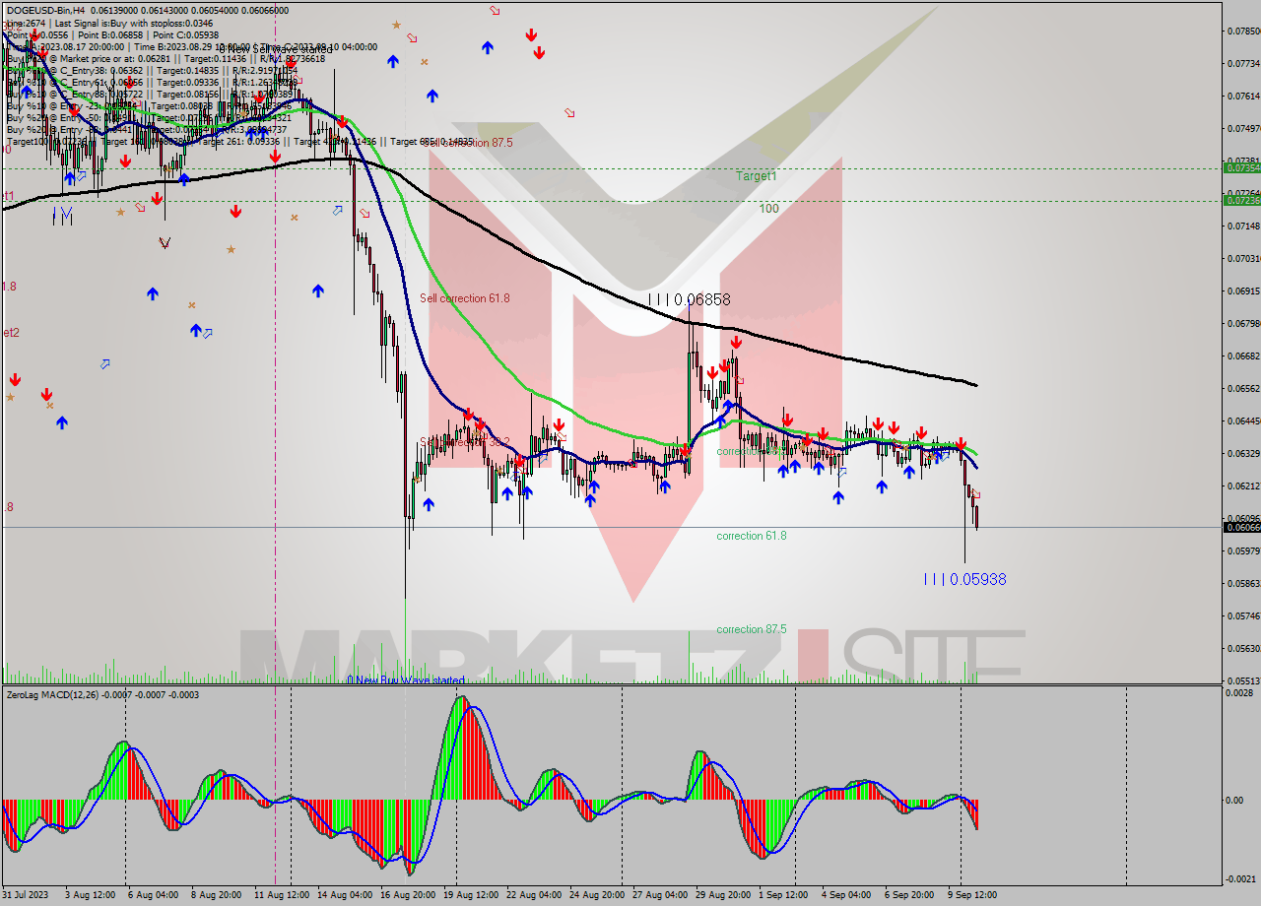Click the 9 Sep 12:00 time label
Viewport: 1261px width, 906px height.
(972, 895)
